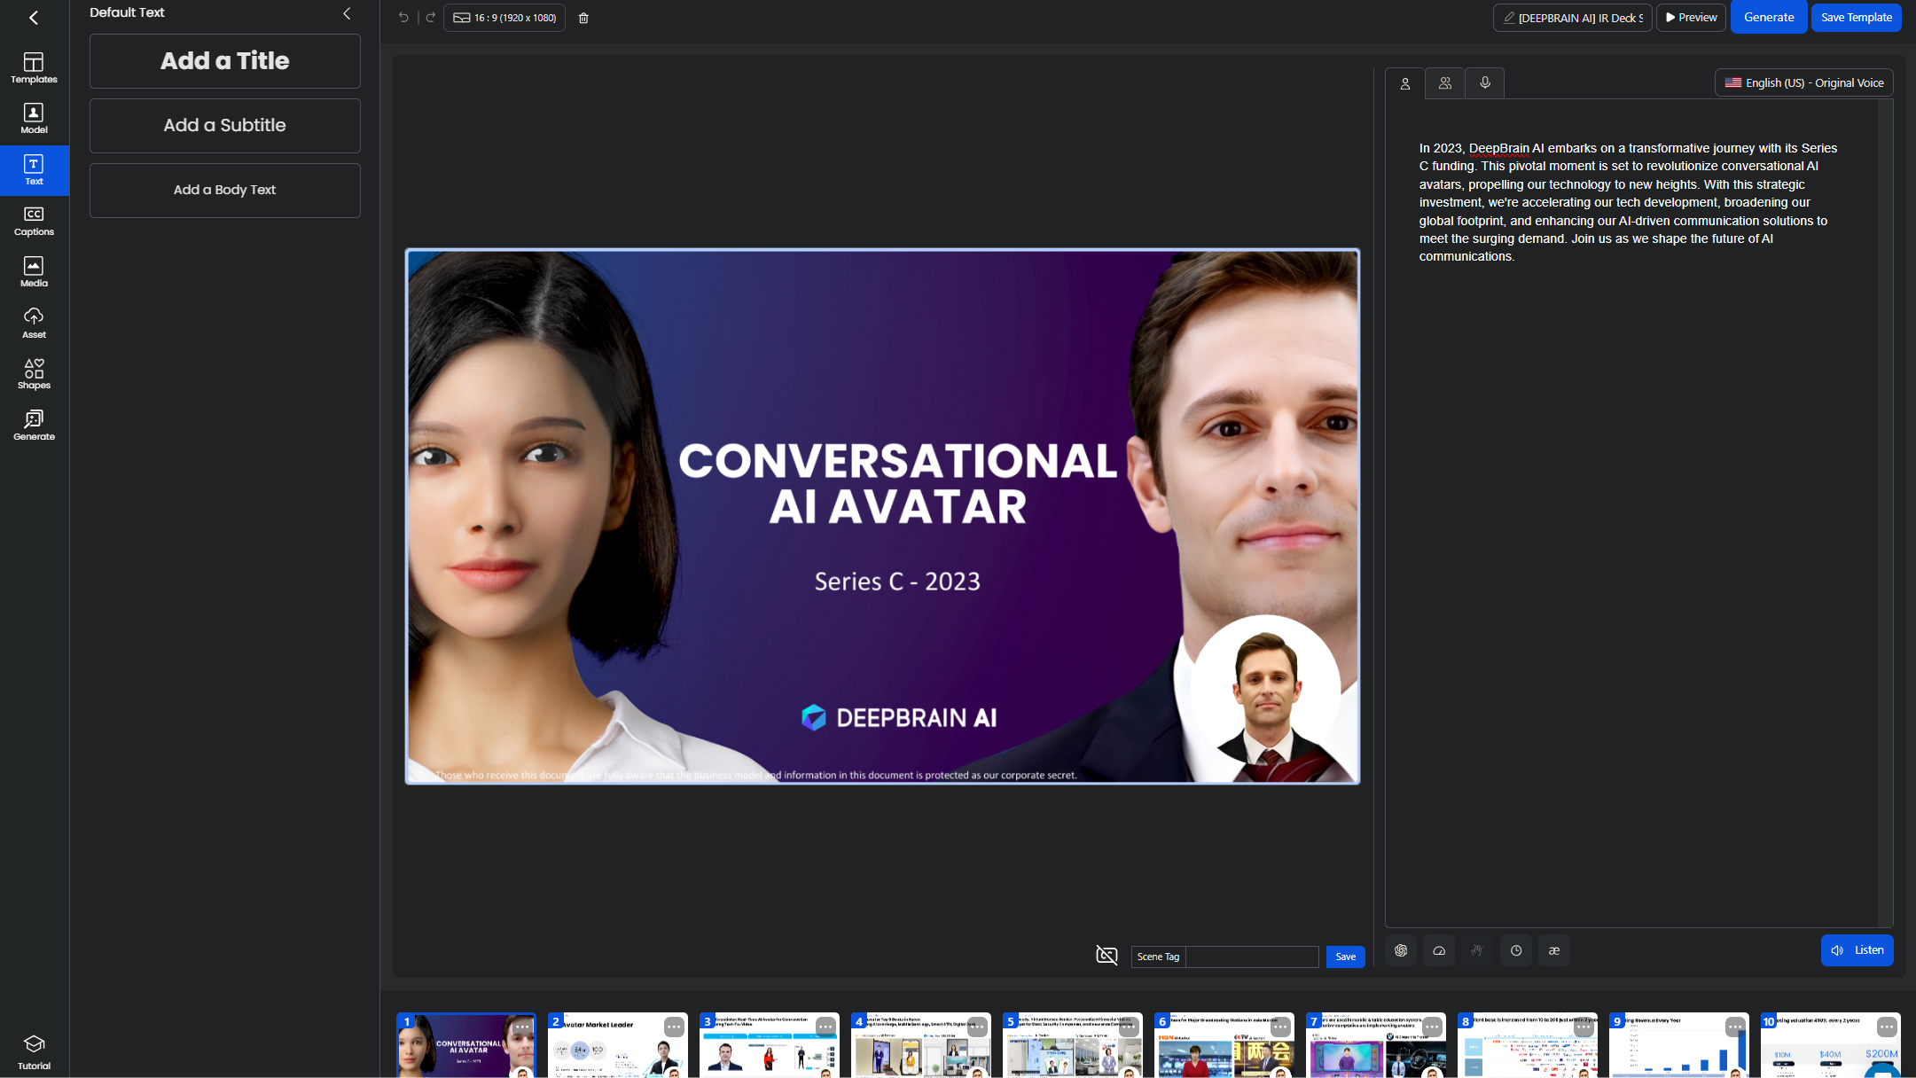Click the Generate button in the top bar

point(1768,18)
